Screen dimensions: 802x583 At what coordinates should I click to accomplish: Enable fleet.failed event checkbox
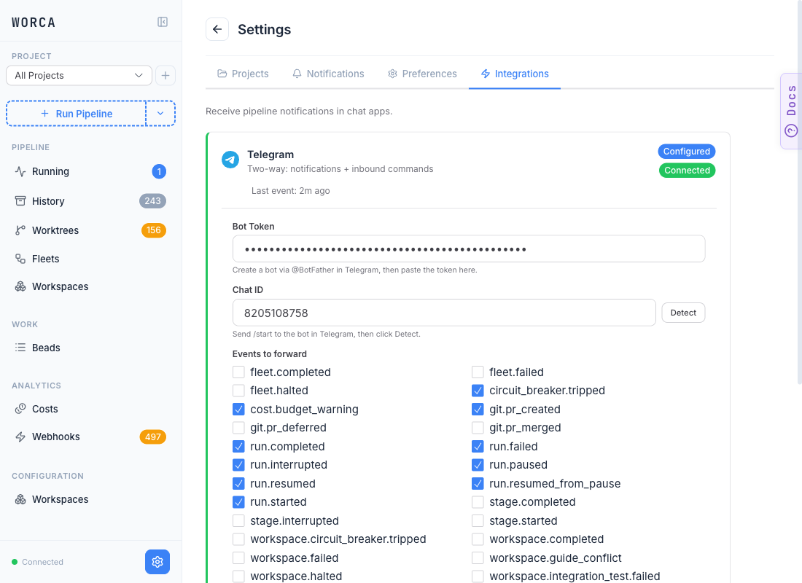(478, 372)
